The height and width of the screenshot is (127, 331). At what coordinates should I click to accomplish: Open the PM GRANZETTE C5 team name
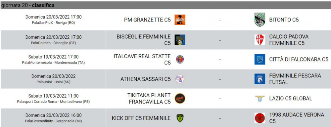(147, 20)
